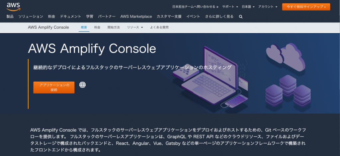Open さらに詳しく見る menu
Image resolution: width=340 pixels, height=156 pixels.
coord(219,17)
